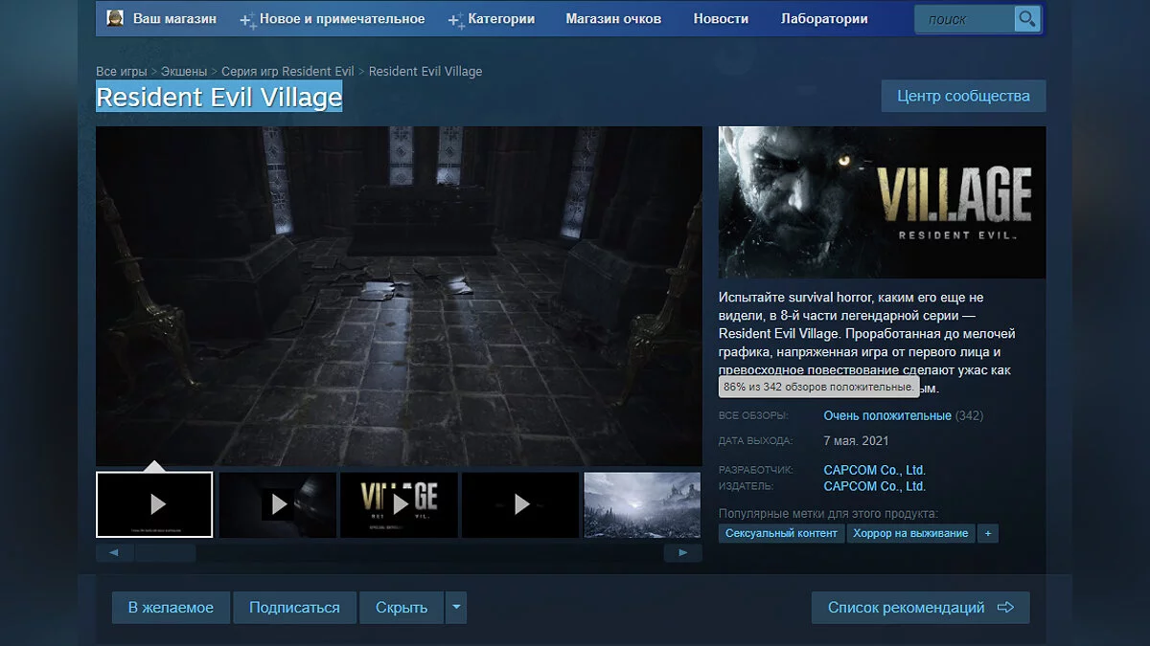Click the Подписаться button
1150x646 pixels.
[294, 608]
